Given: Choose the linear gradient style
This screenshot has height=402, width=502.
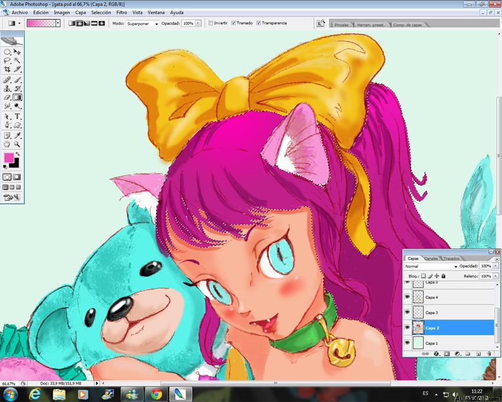Looking at the screenshot, I should [72, 23].
